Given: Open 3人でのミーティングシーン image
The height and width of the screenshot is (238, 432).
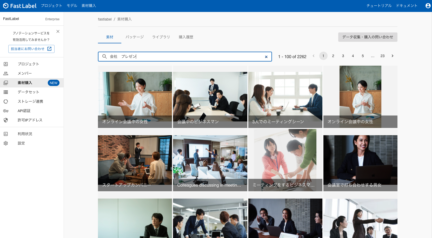Looking at the screenshot, I should click(285, 97).
